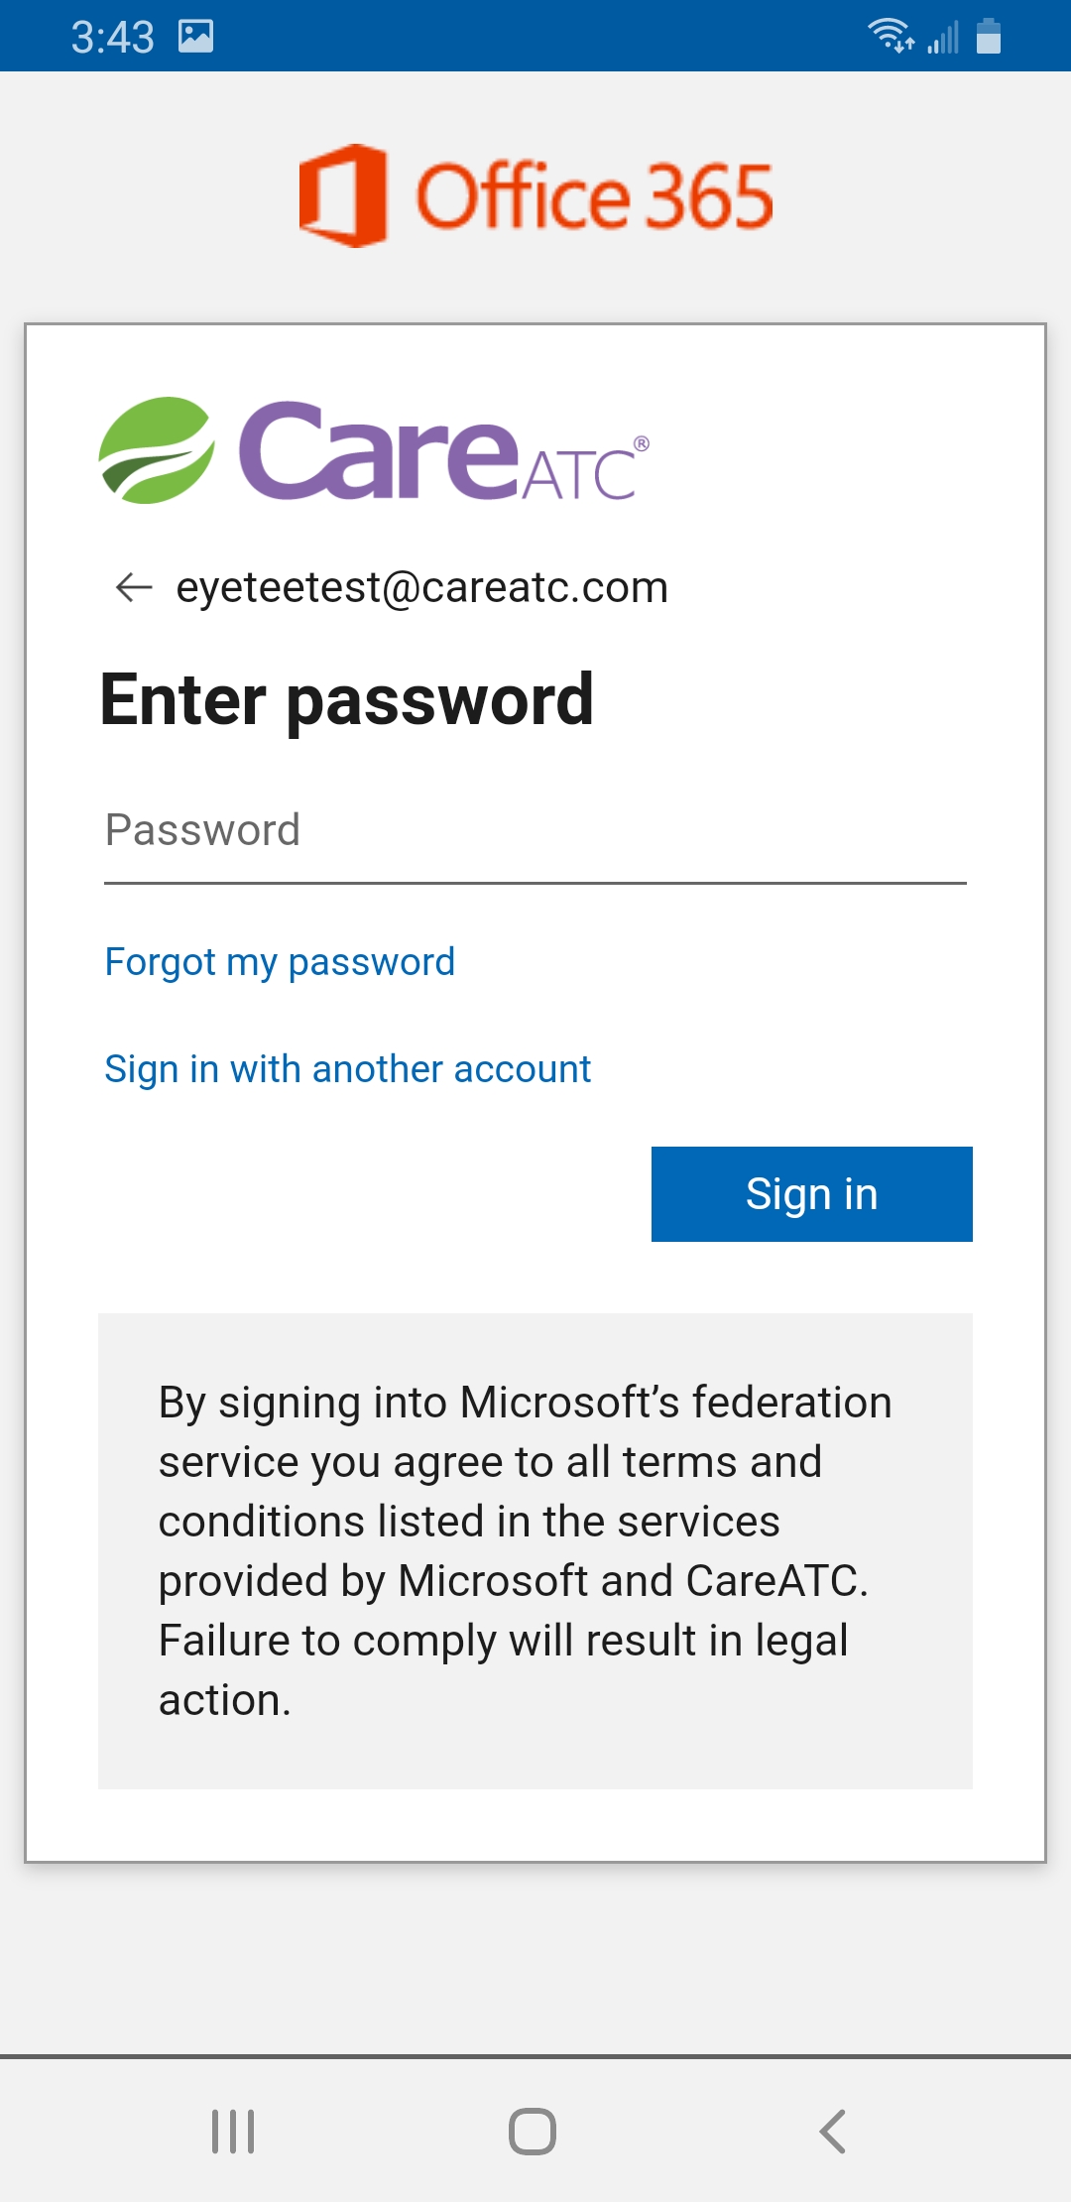The width and height of the screenshot is (1071, 2202).
Task: Tap the battery status icon
Action: coord(989,36)
